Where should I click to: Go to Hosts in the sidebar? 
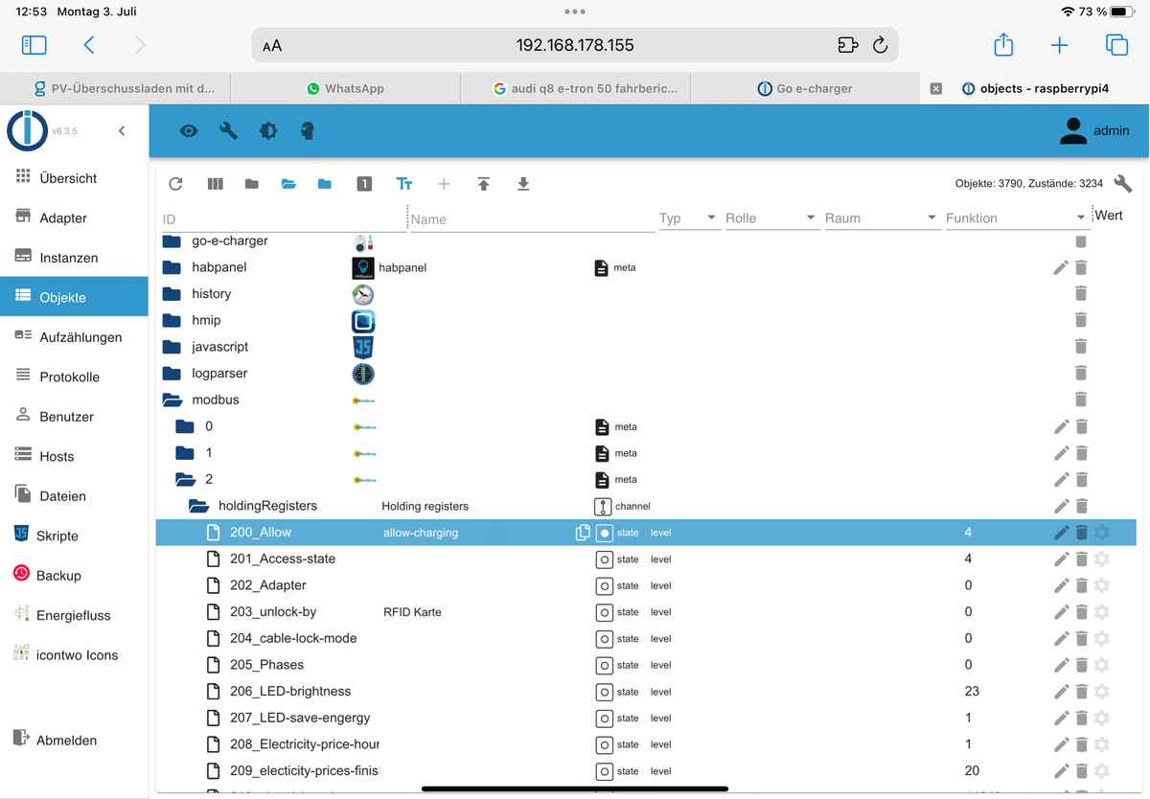74,456
